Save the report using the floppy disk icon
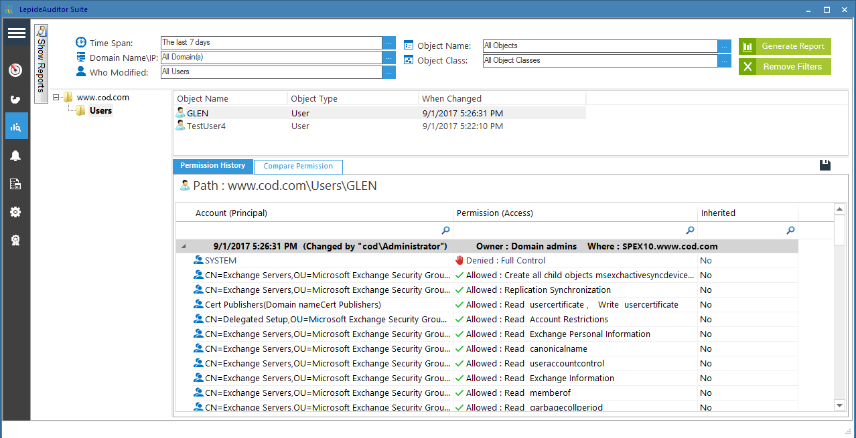 pos(825,165)
